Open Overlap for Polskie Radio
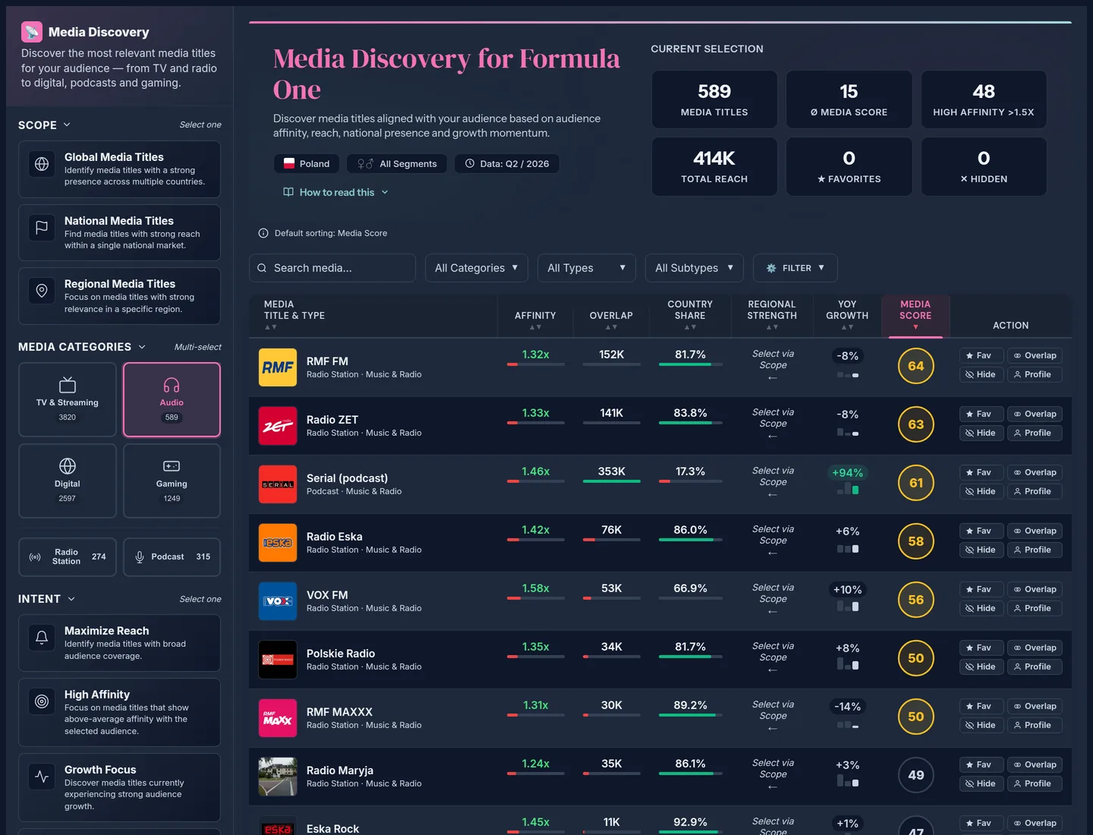The width and height of the screenshot is (1093, 835). [1035, 648]
